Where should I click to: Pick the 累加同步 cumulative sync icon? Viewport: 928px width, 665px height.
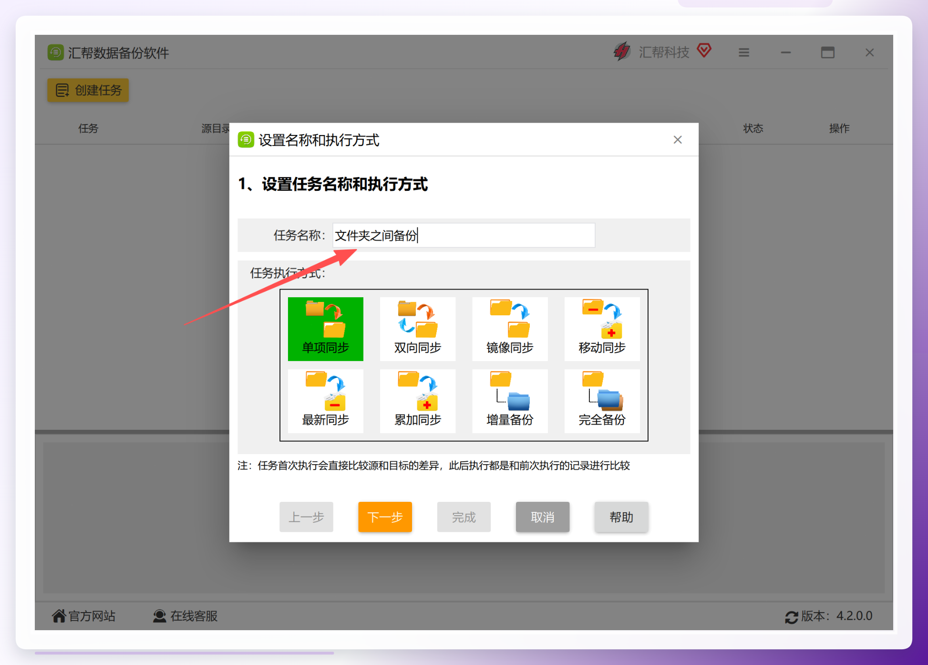coord(418,401)
